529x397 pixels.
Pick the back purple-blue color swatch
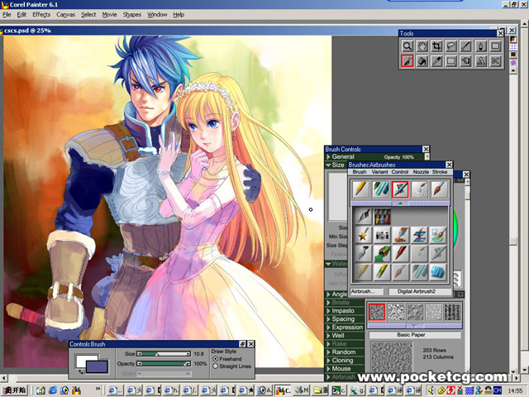pos(98,367)
